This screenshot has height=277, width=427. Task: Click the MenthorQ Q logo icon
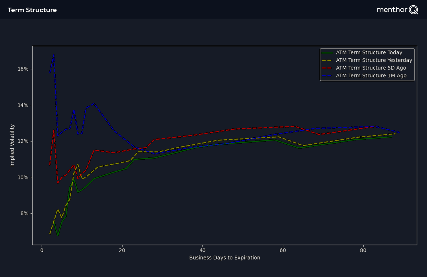click(x=413, y=10)
